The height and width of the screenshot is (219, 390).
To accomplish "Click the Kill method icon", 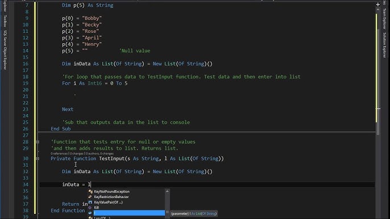I will point(90,208).
